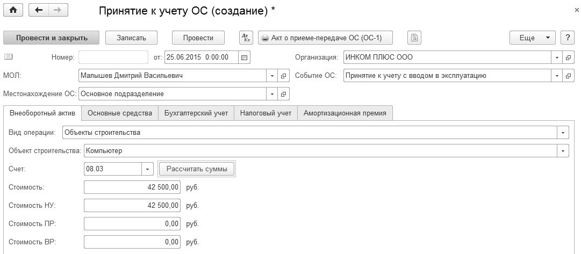
Task: Click the Счет field 08.03
Action: [113, 169]
